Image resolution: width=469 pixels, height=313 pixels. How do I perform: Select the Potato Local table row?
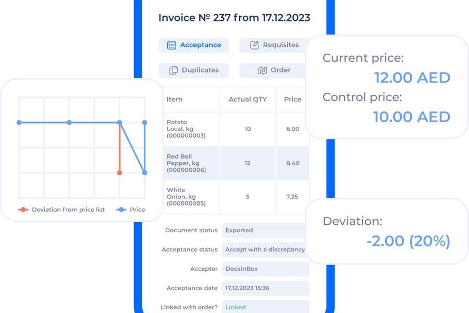click(x=219, y=129)
